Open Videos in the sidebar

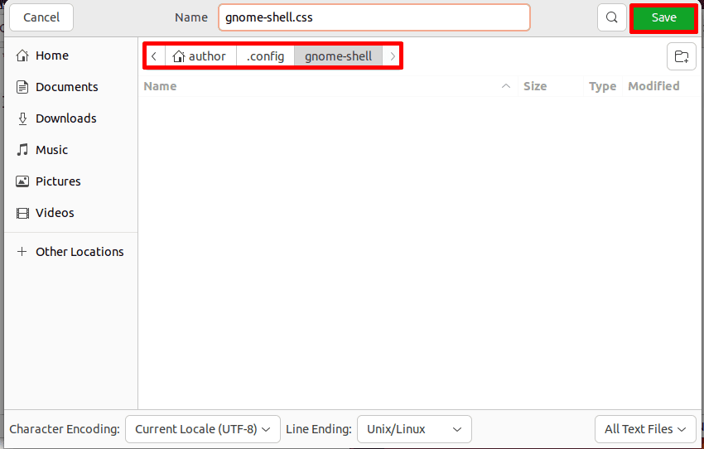coord(71,213)
